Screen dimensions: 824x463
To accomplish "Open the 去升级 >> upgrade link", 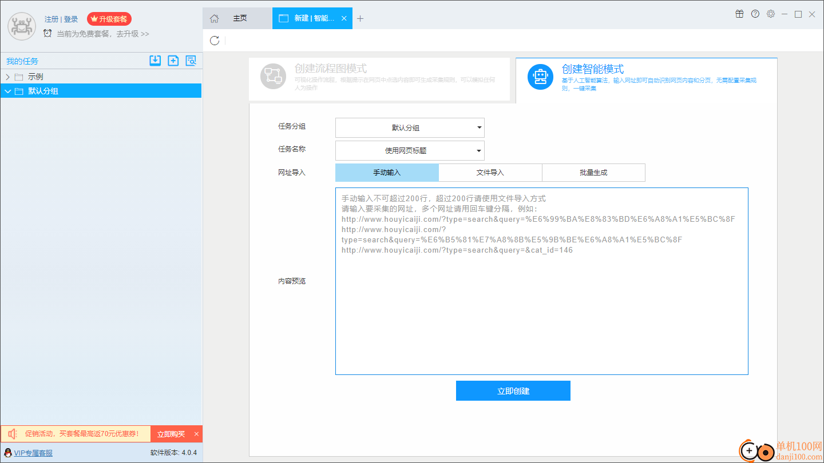I will pos(132,34).
